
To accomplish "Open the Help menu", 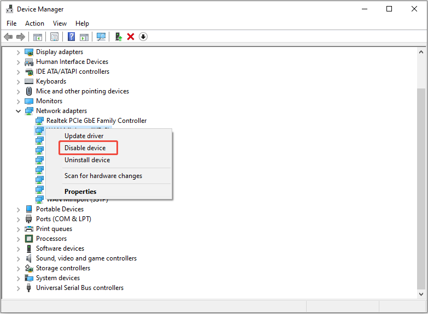I will click(x=82, y=23).
